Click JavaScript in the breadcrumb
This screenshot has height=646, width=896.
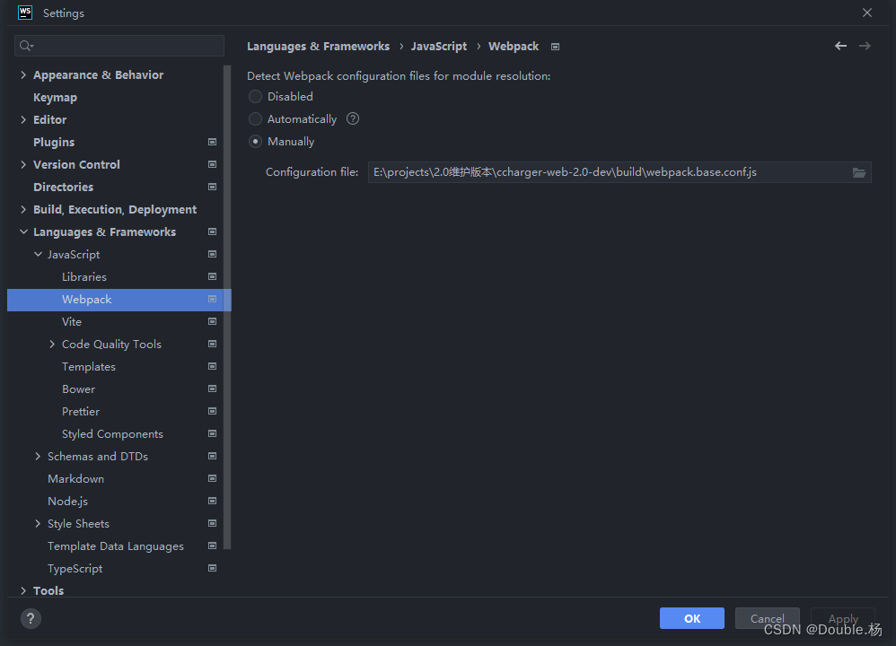(439, 47)
